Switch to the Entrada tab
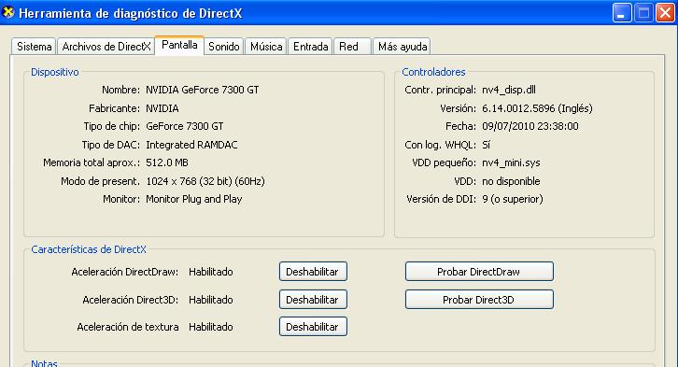The width and height of the screenshot is (678, 367). point(310,47)
